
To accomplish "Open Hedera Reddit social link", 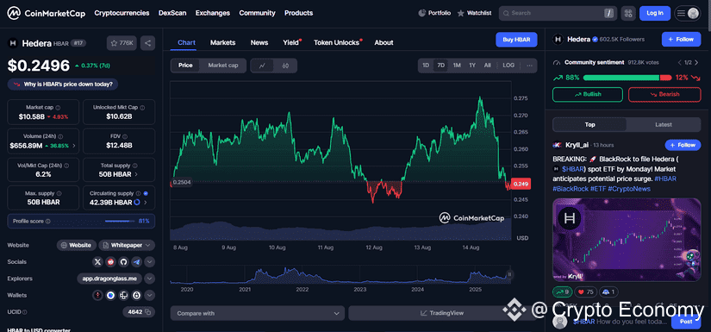I will tap(110, 261).
